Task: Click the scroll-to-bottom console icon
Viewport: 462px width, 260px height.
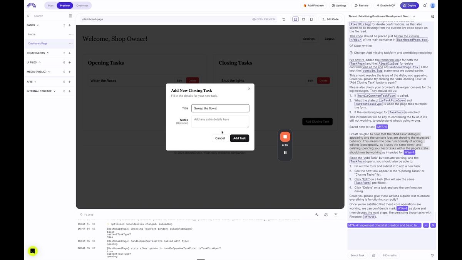Action: (336, 215)
